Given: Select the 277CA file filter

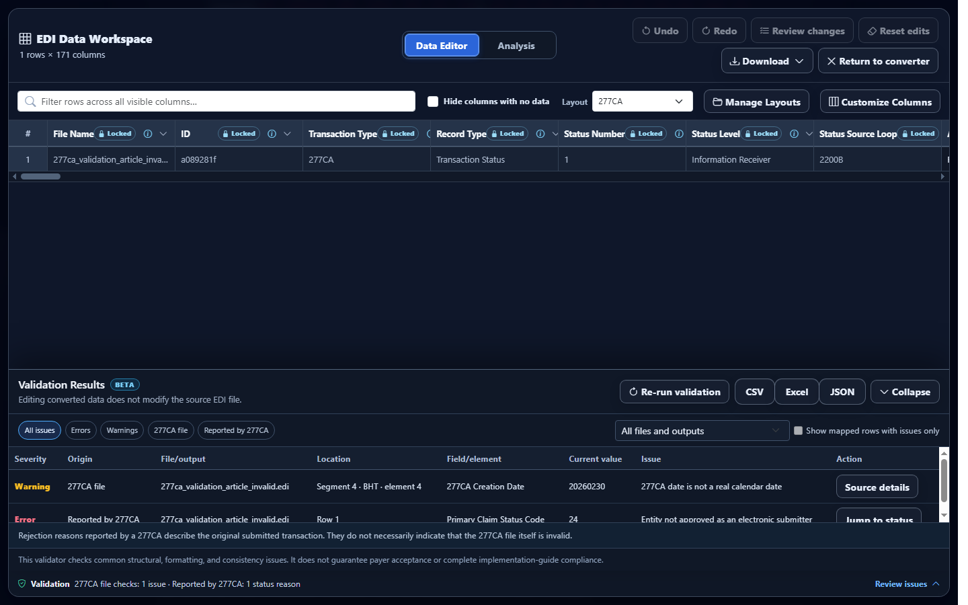Looking at the screenshot, I should [x=171, y=430].
